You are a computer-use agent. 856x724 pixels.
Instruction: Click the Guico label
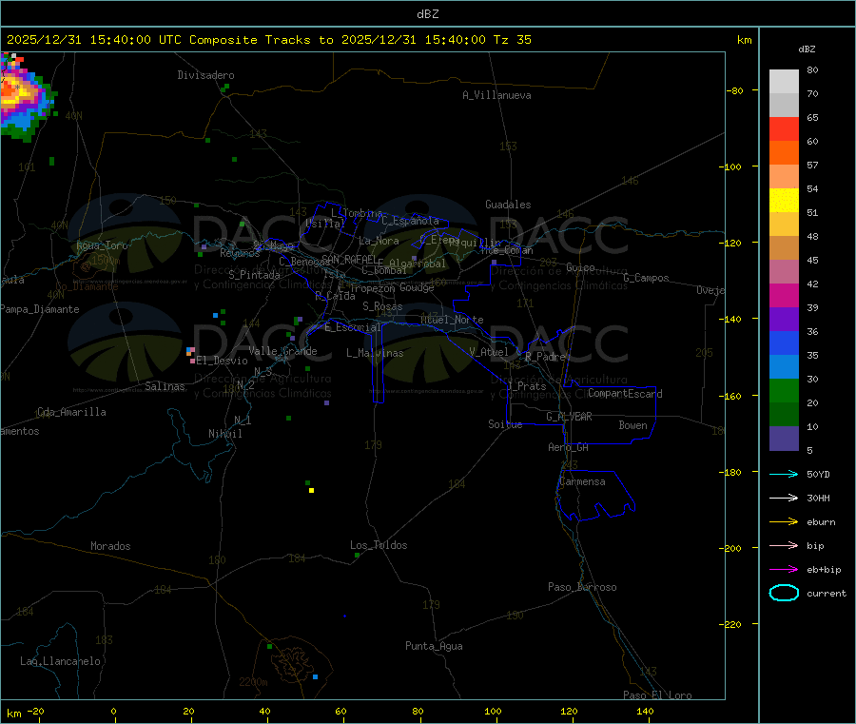coord(580,267)
